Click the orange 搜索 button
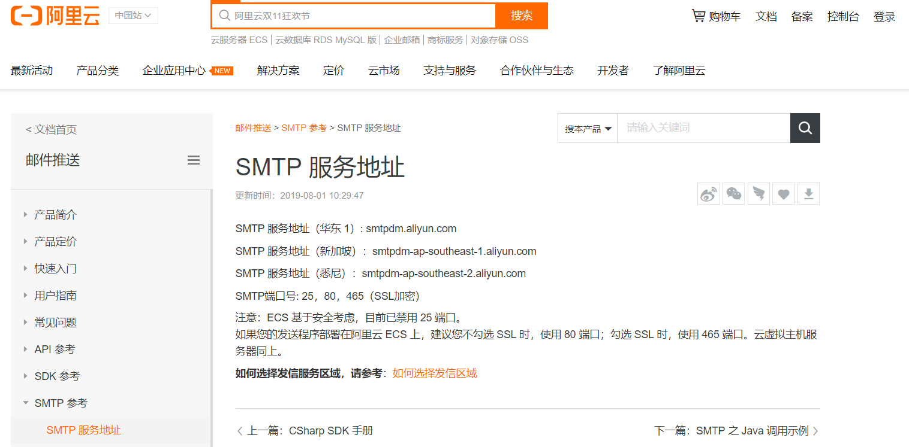This screenshot has height=447, width=909. (521, 16)
